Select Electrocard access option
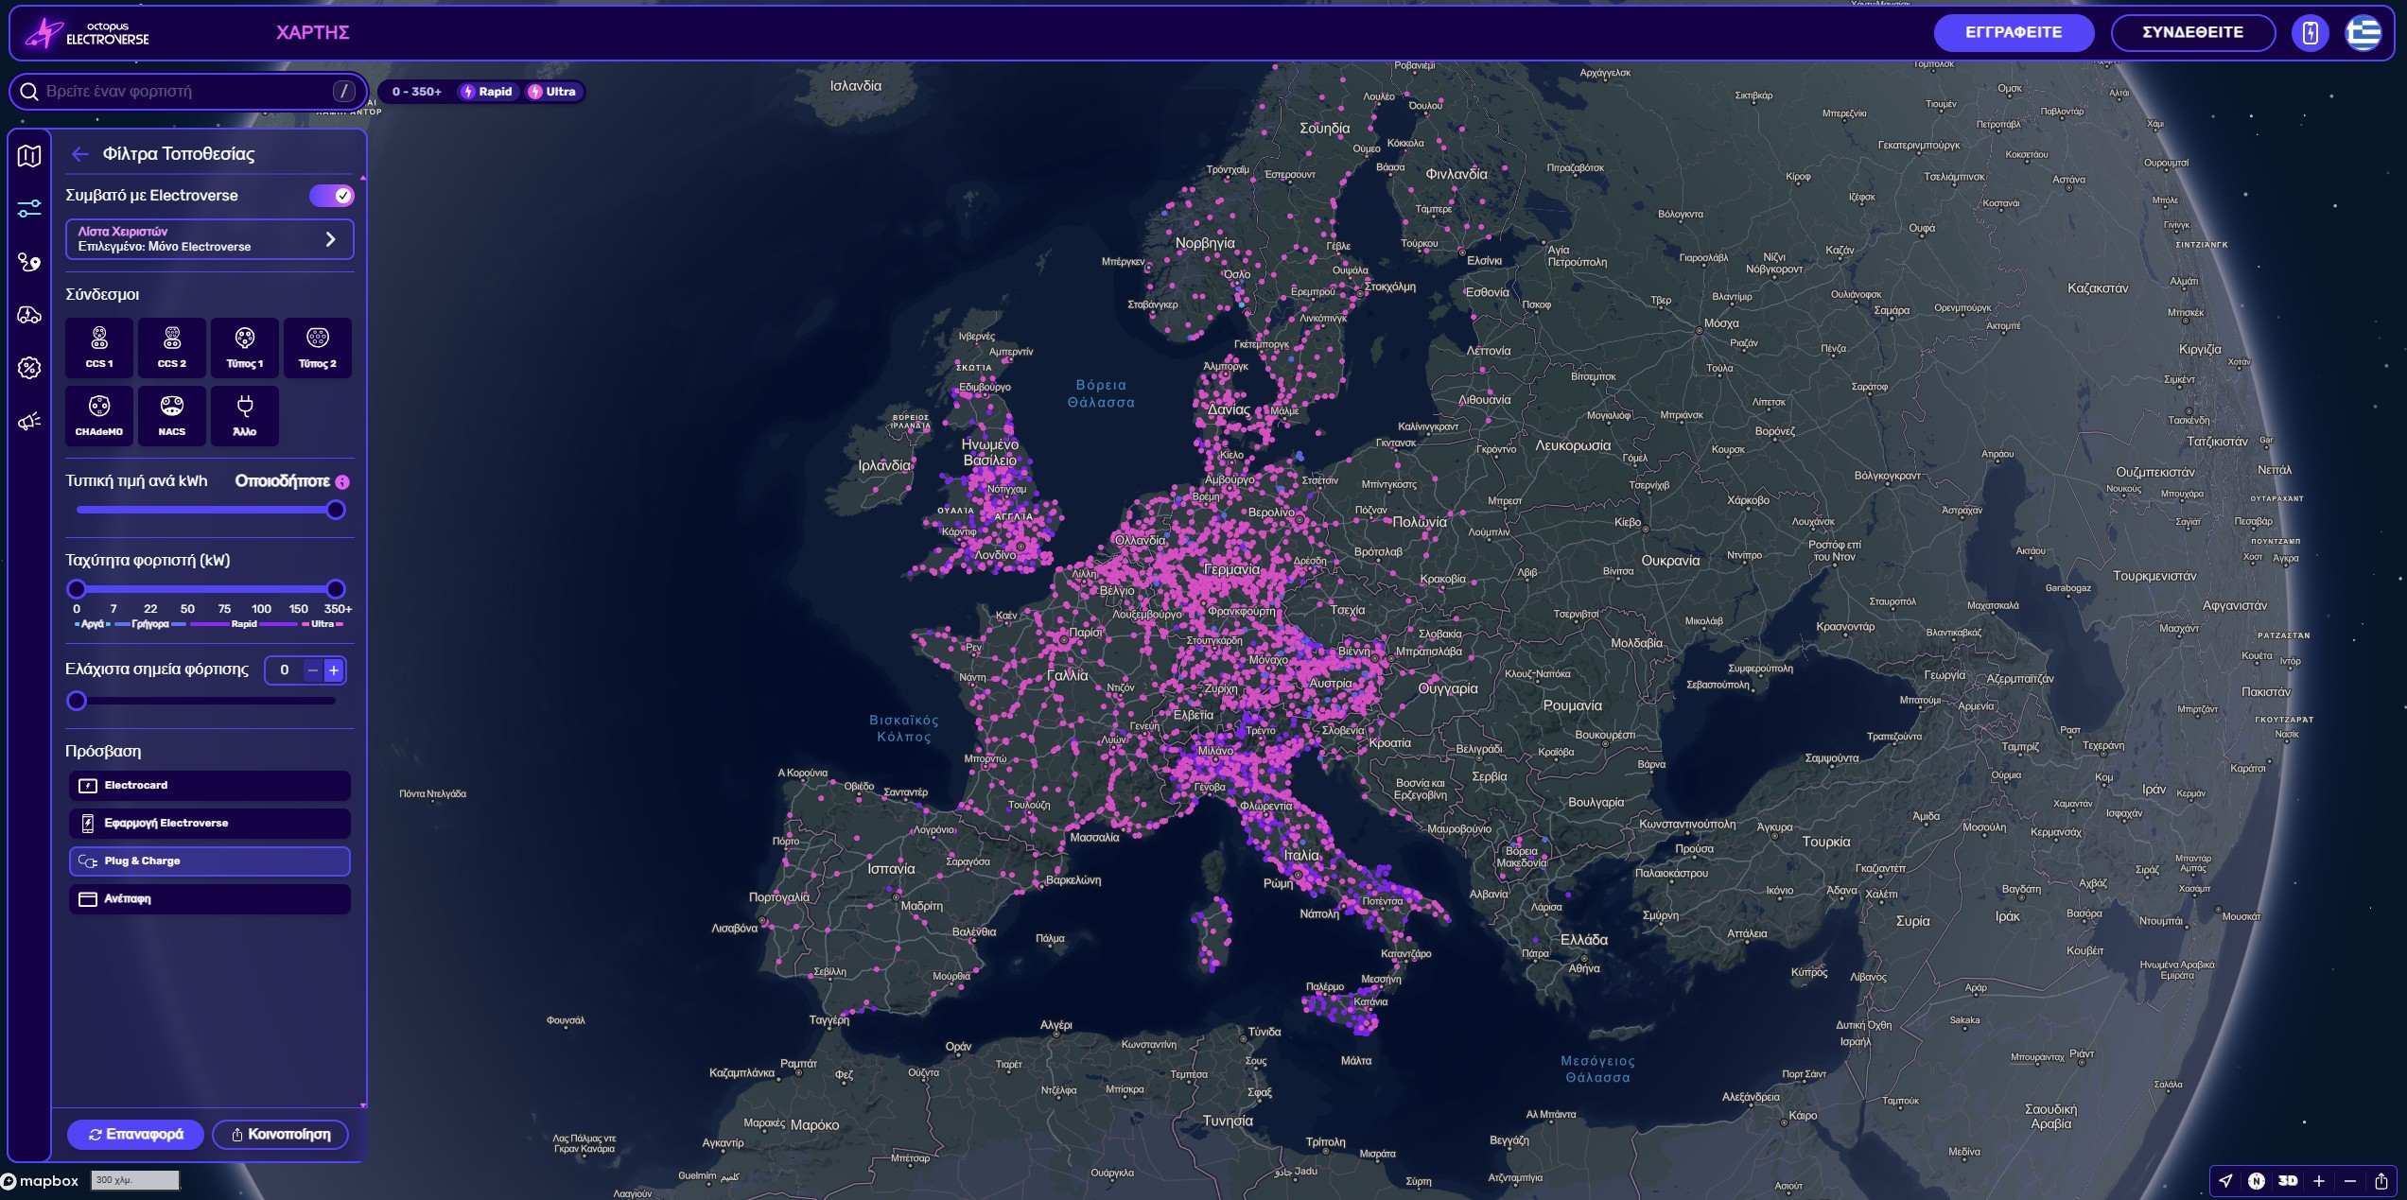Image resolution: width=2407 pixels, height=1200 pixels. tap(209, 786)
